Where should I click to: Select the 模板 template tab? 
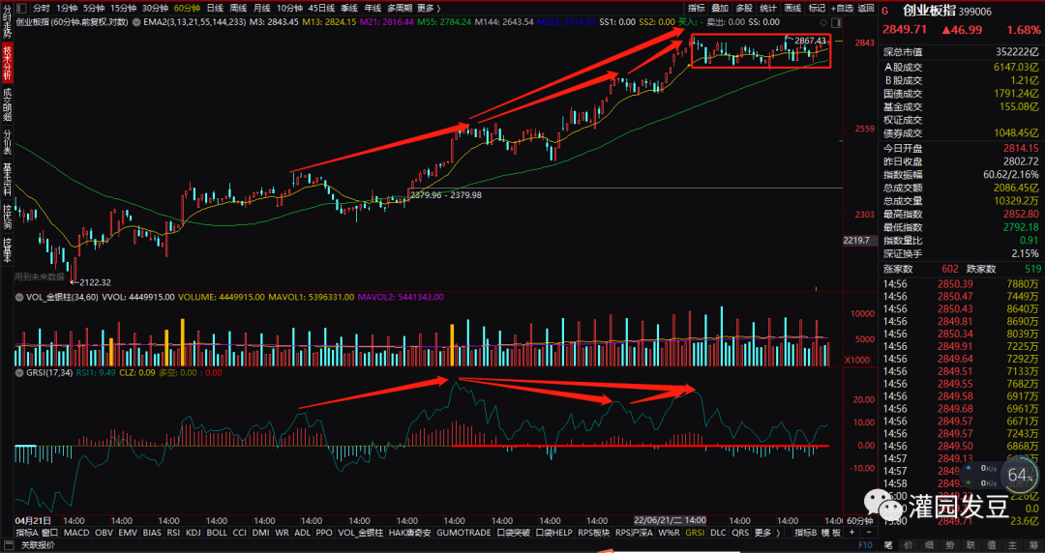[831, 533]
